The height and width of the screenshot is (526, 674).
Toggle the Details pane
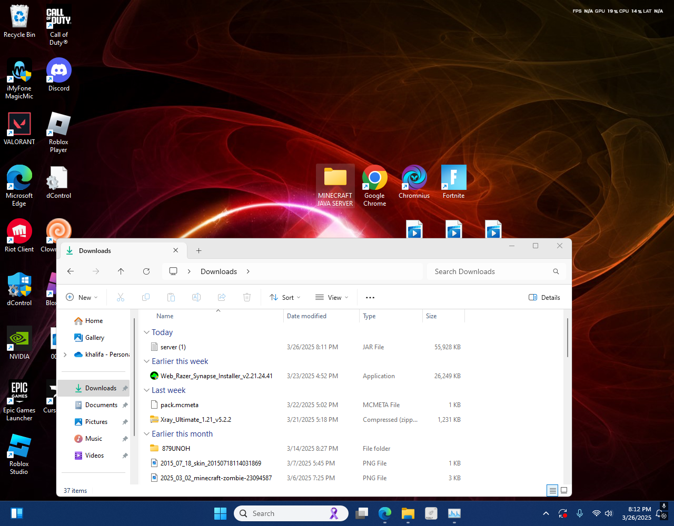(544, 298)
